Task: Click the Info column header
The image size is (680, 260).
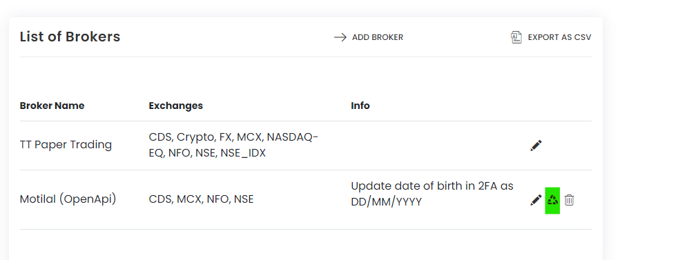Action: pyautogui.click(x=360, y=106)
